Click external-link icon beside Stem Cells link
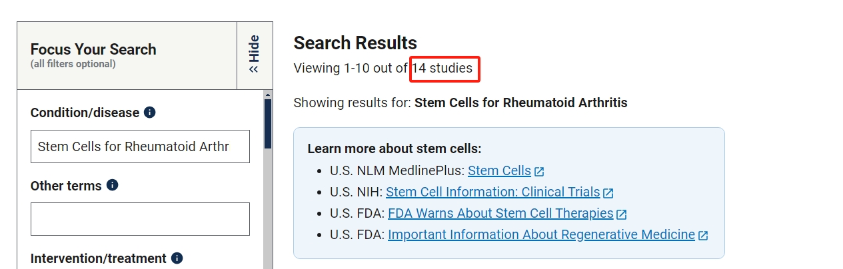 [539, 172]
